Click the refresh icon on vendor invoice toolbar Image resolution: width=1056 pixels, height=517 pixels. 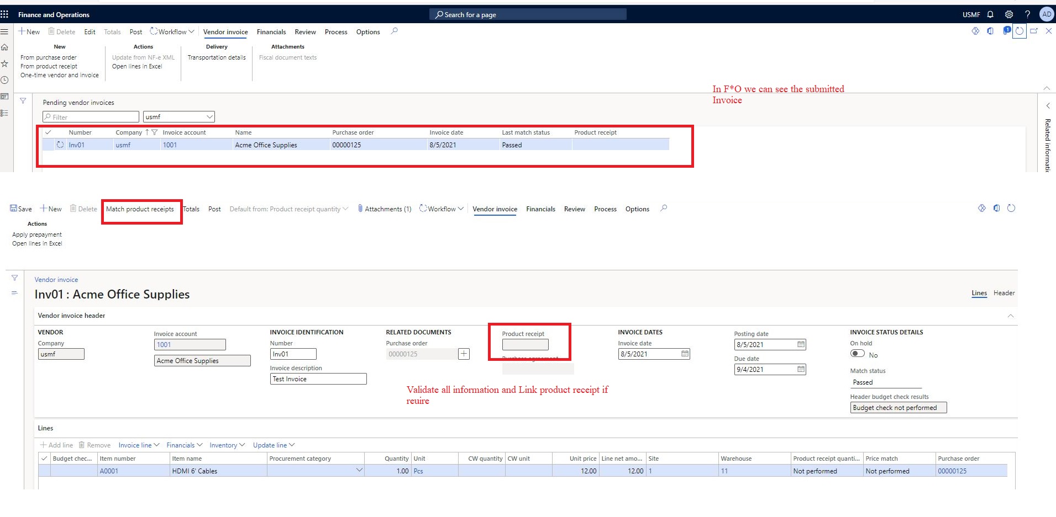[1011, 208]
